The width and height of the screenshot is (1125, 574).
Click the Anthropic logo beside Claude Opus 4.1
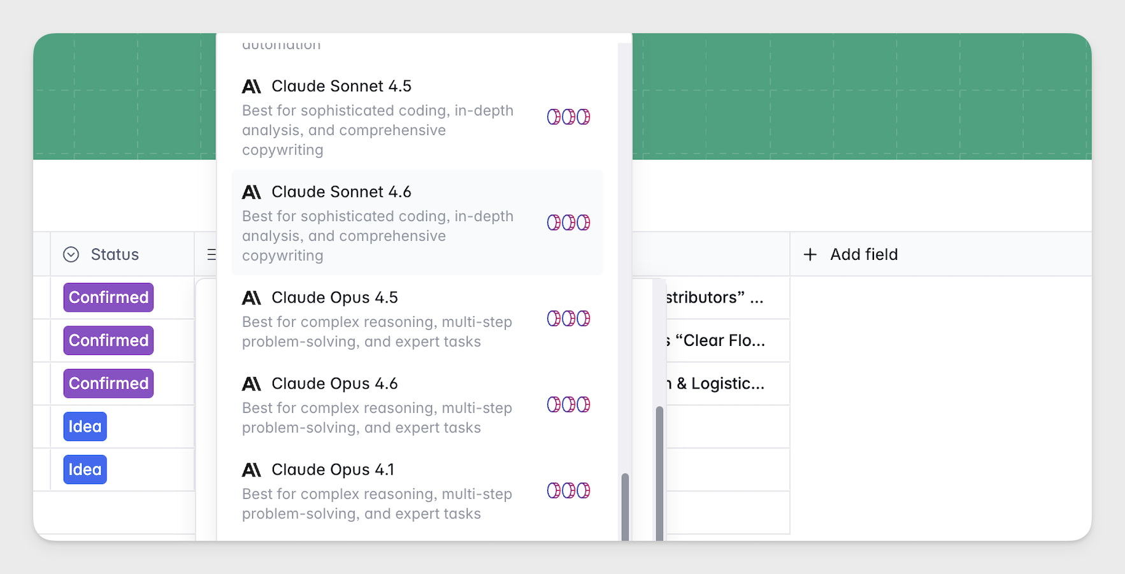(252, 470)
